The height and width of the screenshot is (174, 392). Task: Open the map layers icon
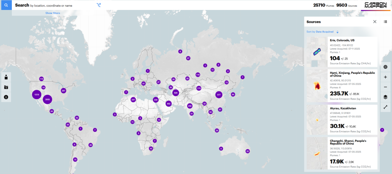click(x=385, y=97)
